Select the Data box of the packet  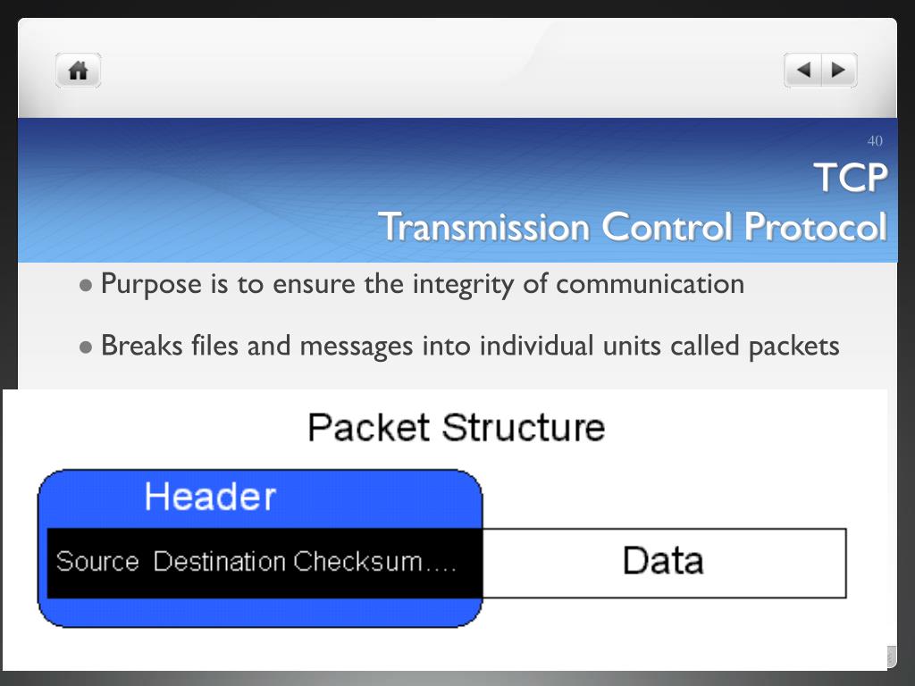pyautogui.click(x=664, y=563)
